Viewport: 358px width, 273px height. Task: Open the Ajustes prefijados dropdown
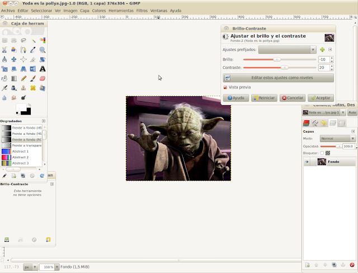point(287,50)
